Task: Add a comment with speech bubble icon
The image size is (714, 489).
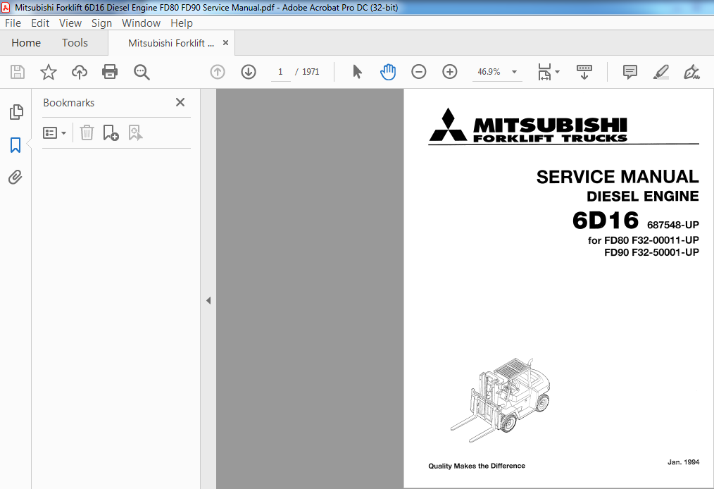Action: 630,72
